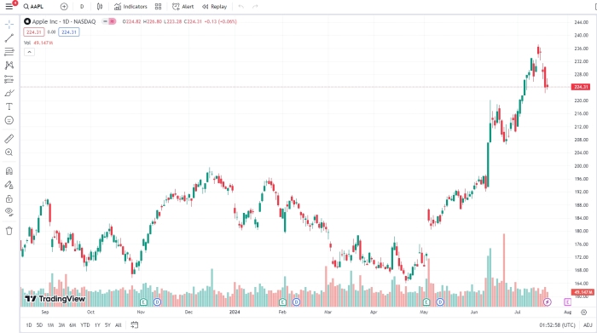Remove drawings with the trash icon
The image size is (597, 333).
click(9, 231)
